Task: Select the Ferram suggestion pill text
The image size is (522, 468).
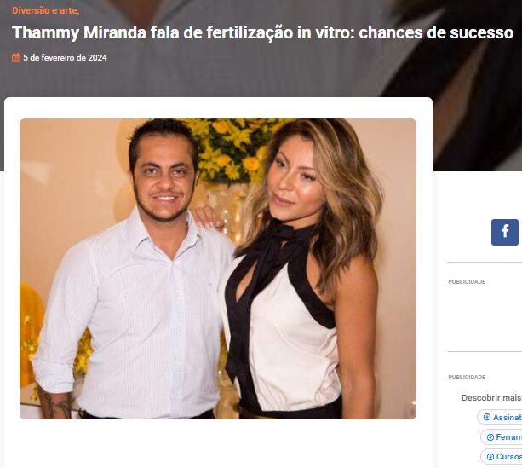Action: [x=509, y=437]
